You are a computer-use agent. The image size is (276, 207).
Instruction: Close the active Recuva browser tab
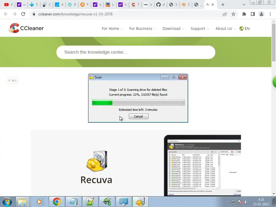click(213, 5)
